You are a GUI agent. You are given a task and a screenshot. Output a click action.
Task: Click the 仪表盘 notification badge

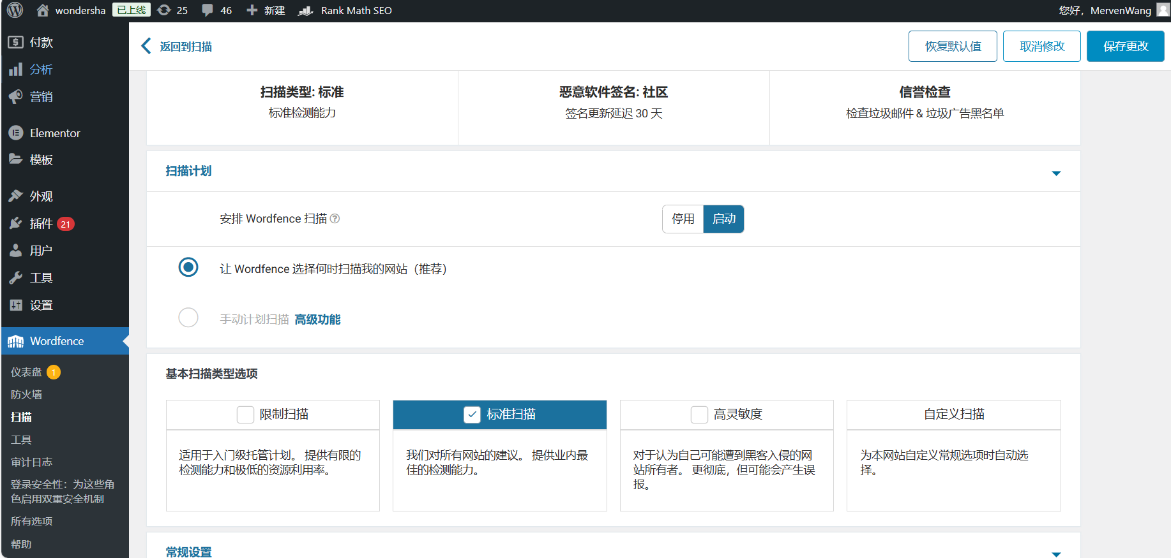coord(54,372)
